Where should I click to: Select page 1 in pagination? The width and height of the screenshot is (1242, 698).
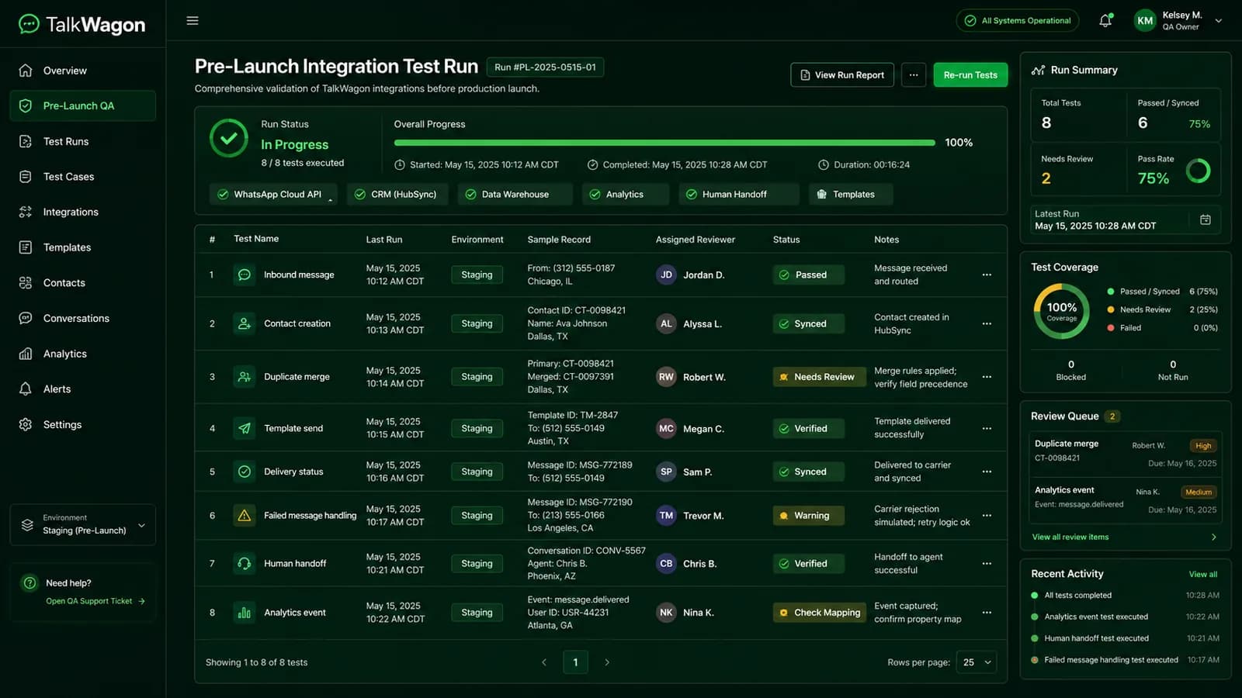tap(575, 662)
